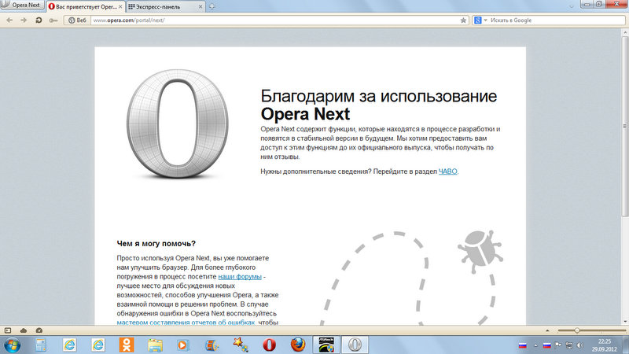Click the 'Искать в Google' search field
Screen dimensions: 629x354
(557, 20)
